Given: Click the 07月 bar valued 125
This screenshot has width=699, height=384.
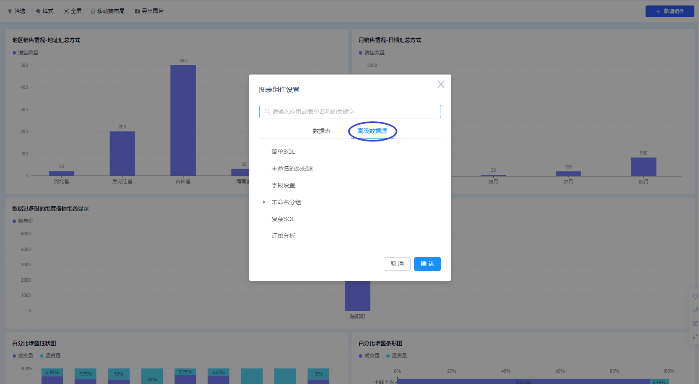Looking at the screenshot, I should pos(569,174).
